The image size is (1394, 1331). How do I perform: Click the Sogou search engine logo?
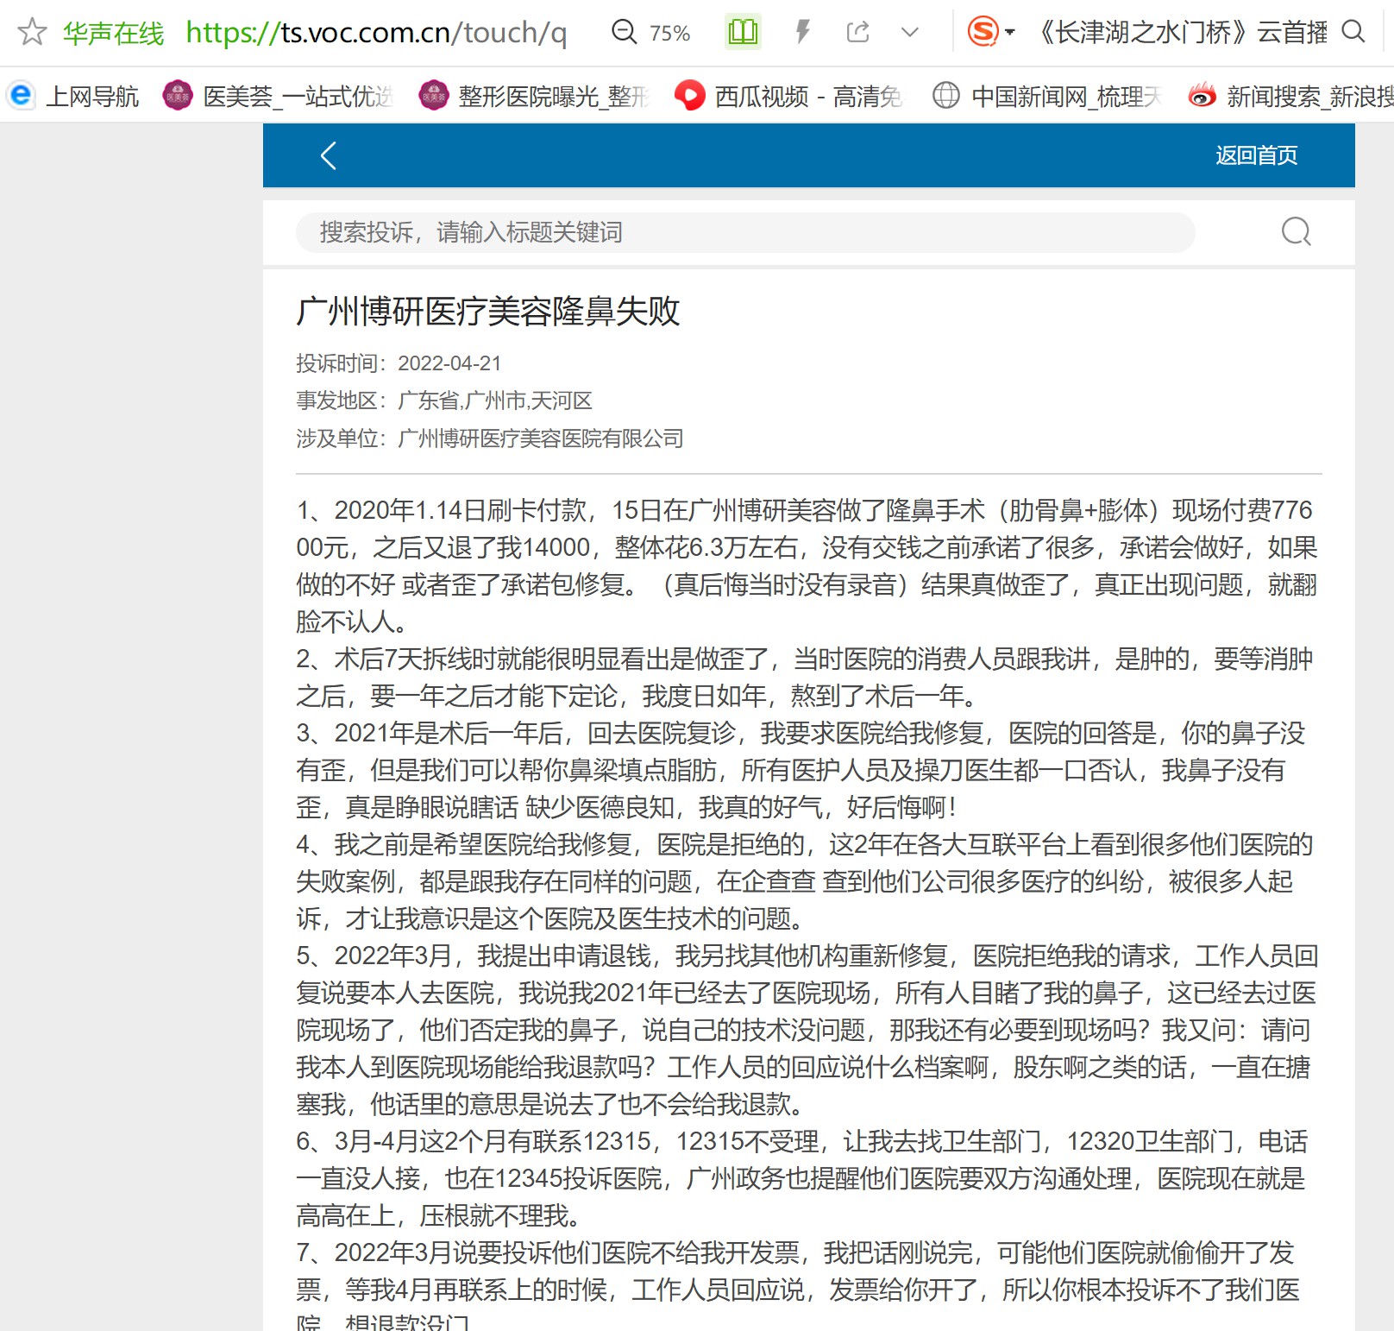point(983,32)
